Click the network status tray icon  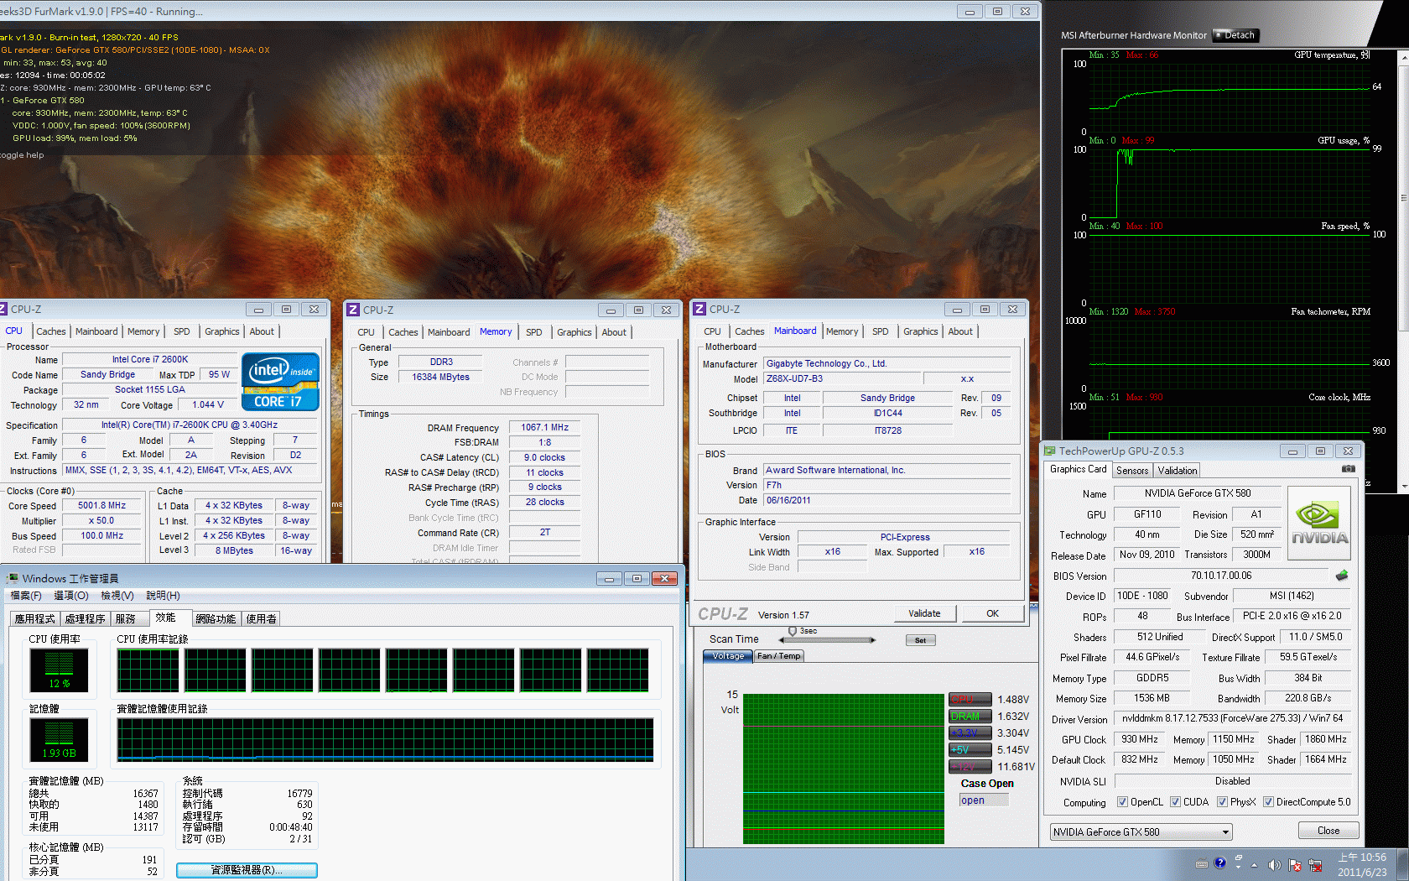click(1315, 865)
